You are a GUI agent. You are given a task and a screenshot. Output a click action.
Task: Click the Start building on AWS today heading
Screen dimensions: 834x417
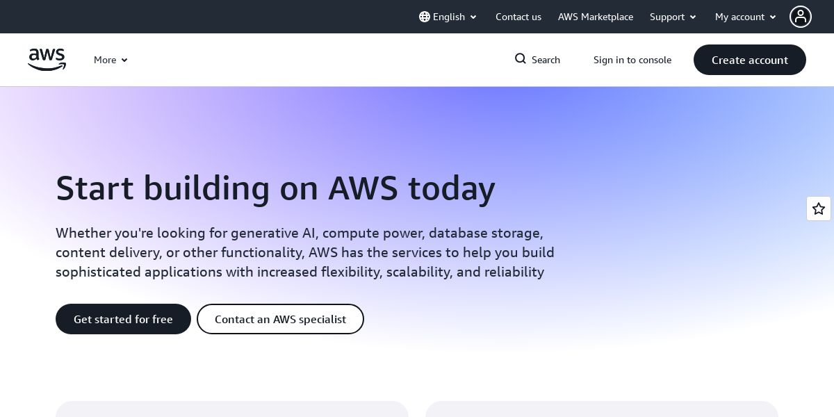(275, 188)
